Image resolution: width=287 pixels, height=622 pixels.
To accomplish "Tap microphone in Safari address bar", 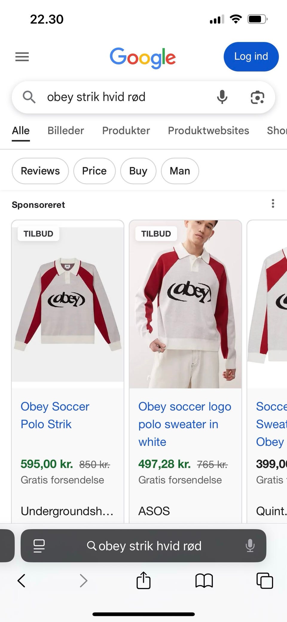I will [x=250, y=546].
